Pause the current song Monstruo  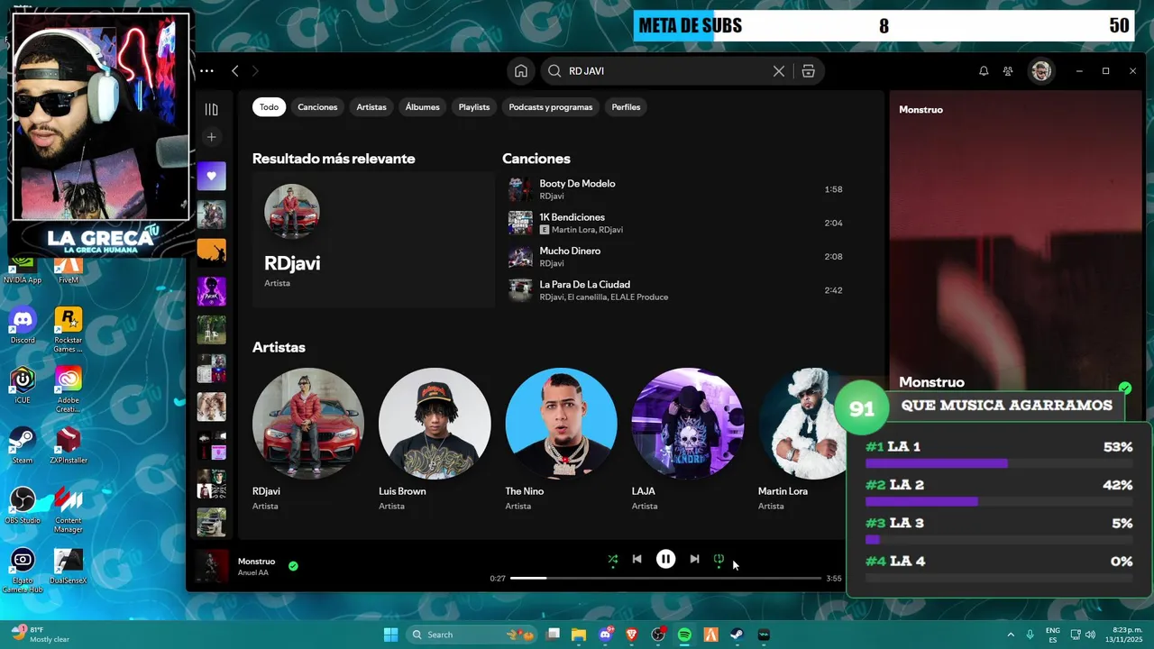(x=665, y=559)
